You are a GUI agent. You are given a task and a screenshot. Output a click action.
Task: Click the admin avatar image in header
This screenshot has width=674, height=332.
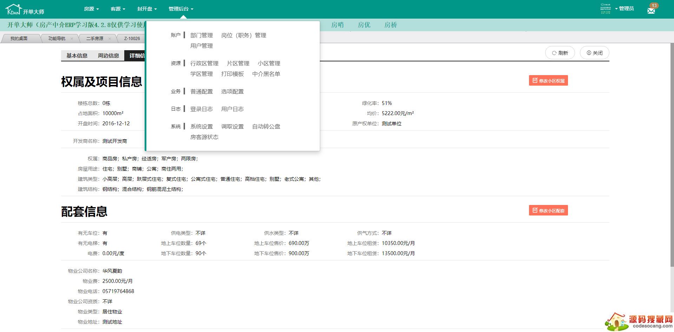(x=606, y=9)
